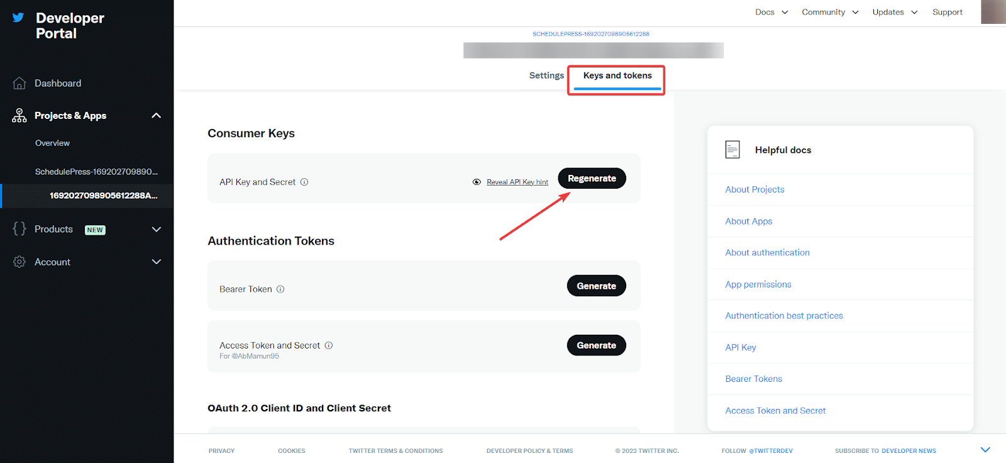Click info icon next to API Key and Secret

pyautogui.click(x=304, y=182)
